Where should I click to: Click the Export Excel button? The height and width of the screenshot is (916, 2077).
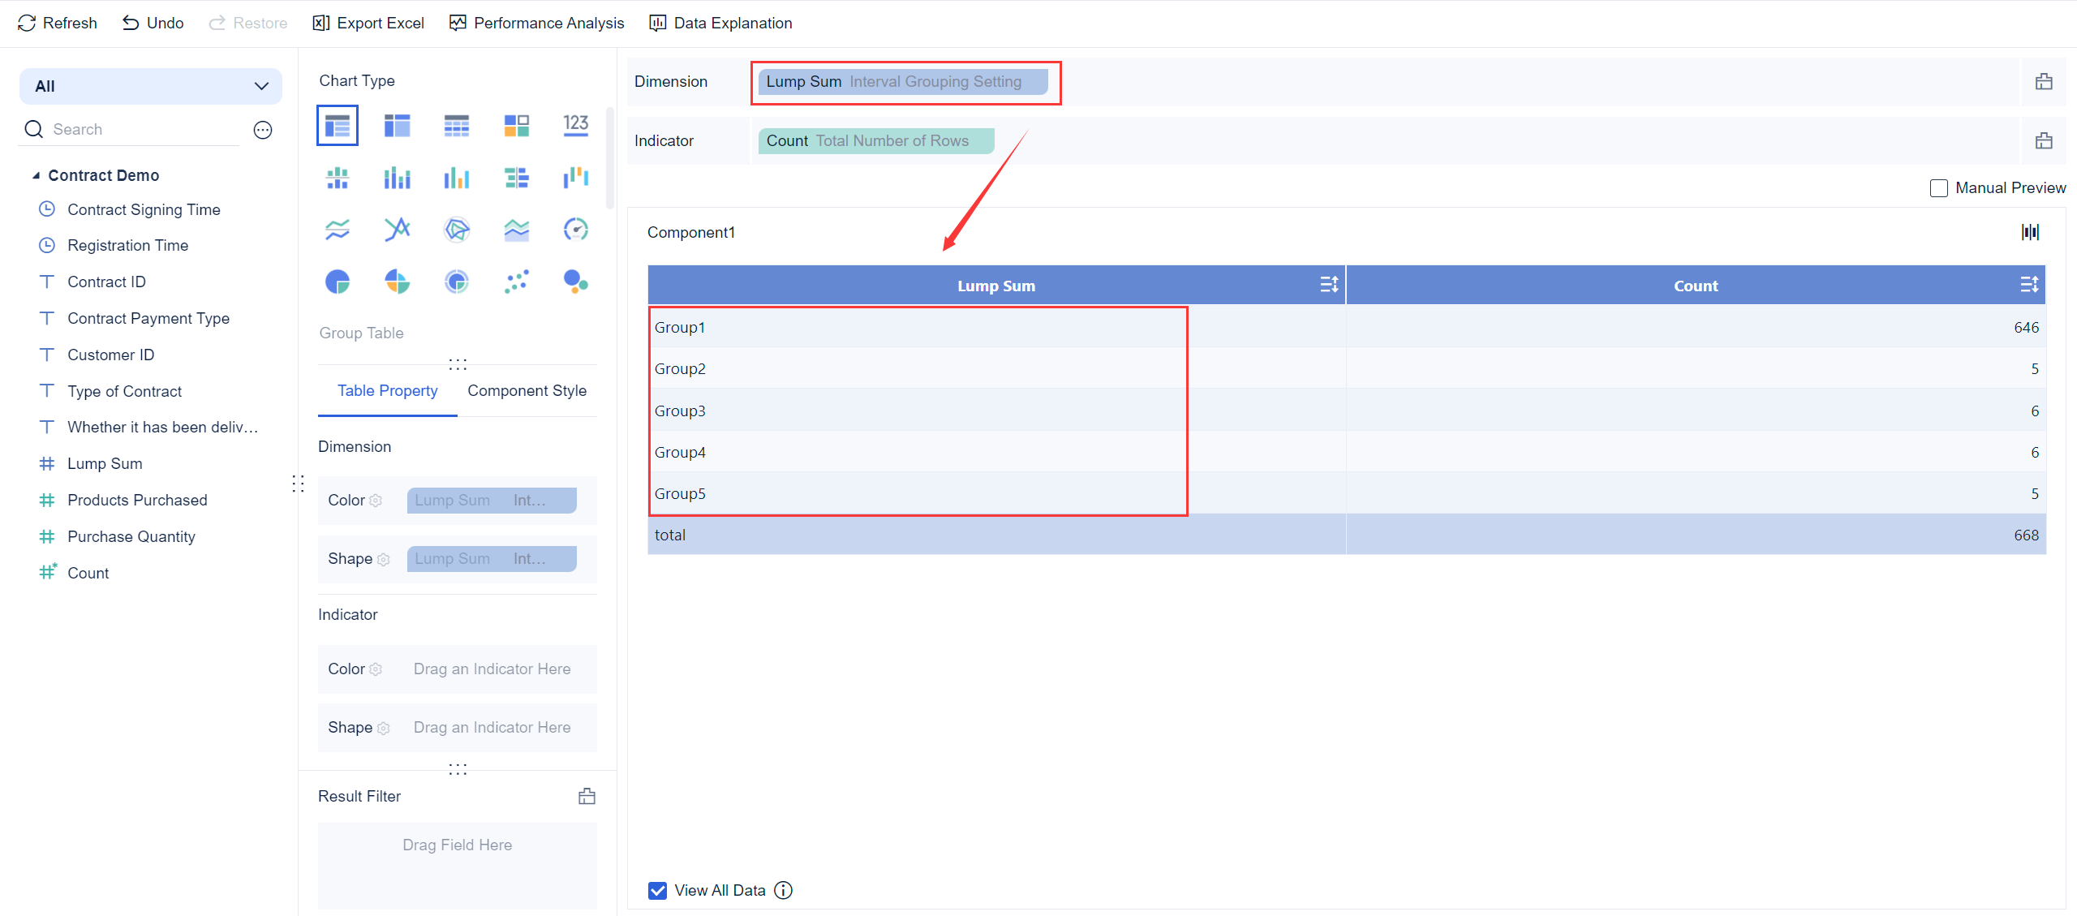pos(368,23)
